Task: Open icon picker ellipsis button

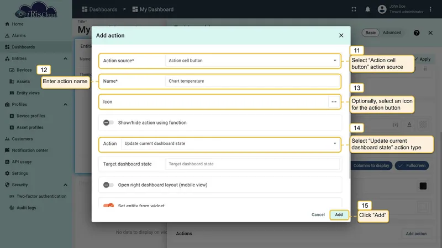Action: coord(334,102)
